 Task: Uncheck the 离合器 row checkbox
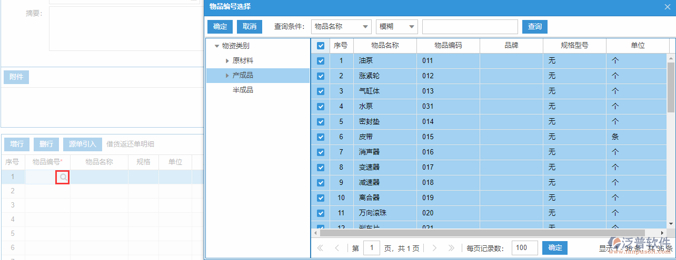[321, 198]
